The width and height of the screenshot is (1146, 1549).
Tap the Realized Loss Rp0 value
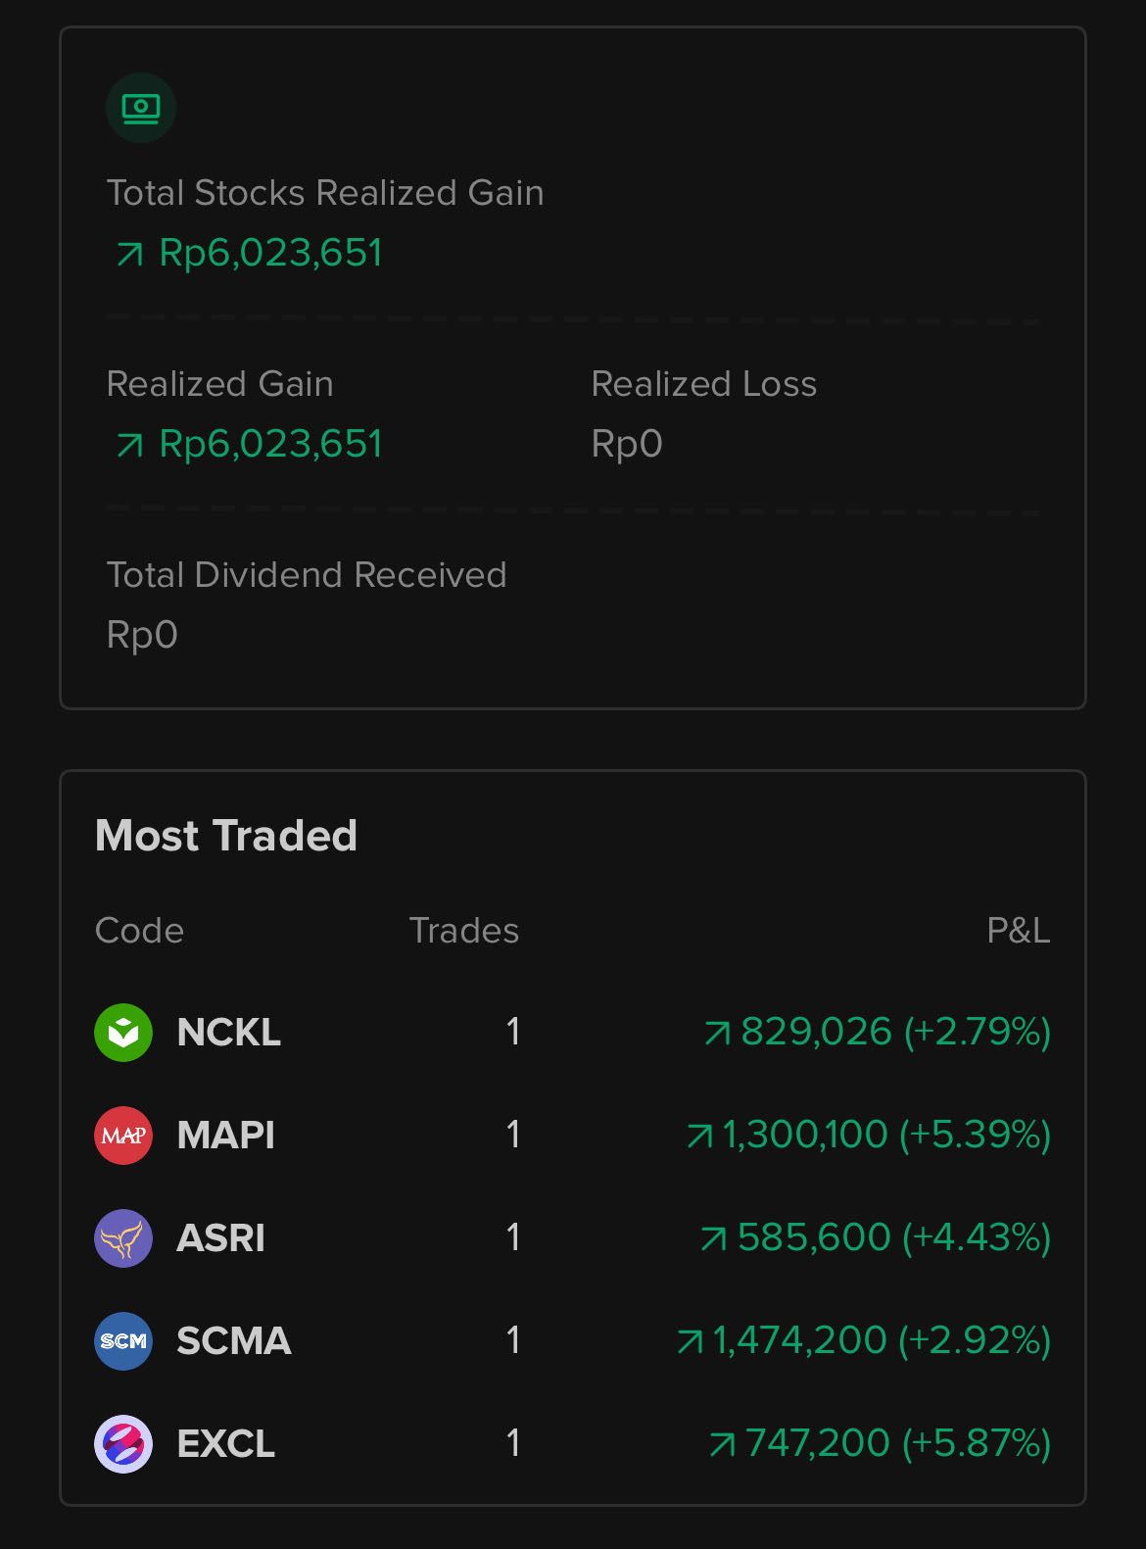tap(627, 445)
